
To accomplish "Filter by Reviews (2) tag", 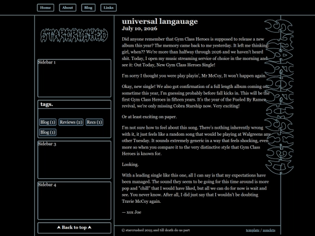I will [71, 122].
